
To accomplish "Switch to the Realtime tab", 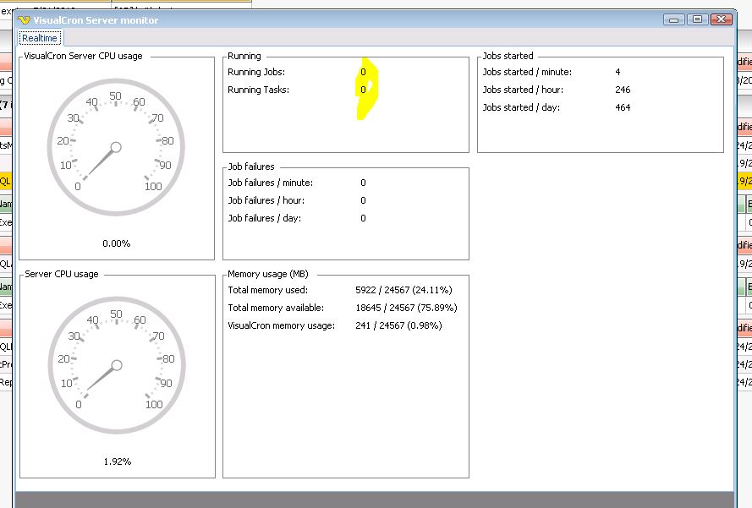I will (40, 38).
